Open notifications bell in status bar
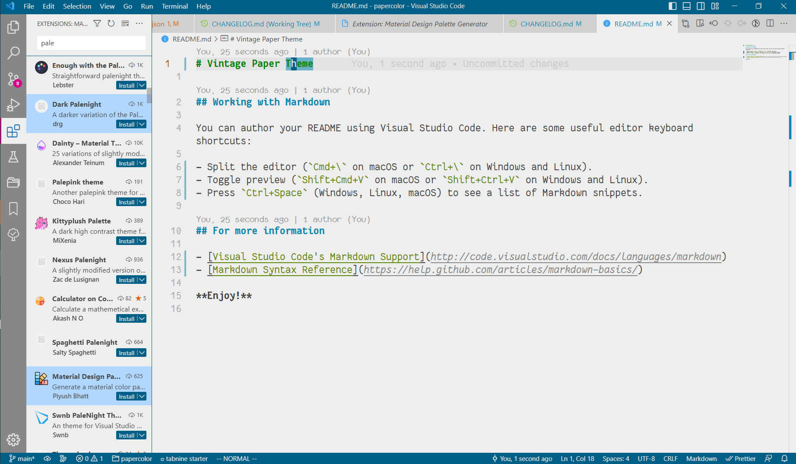 784,458
